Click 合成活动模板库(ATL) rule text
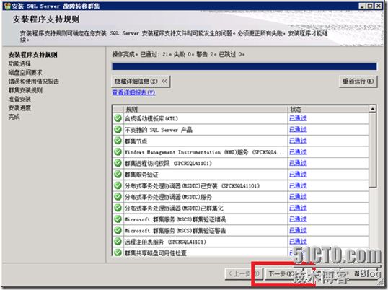 coord(151,118)
